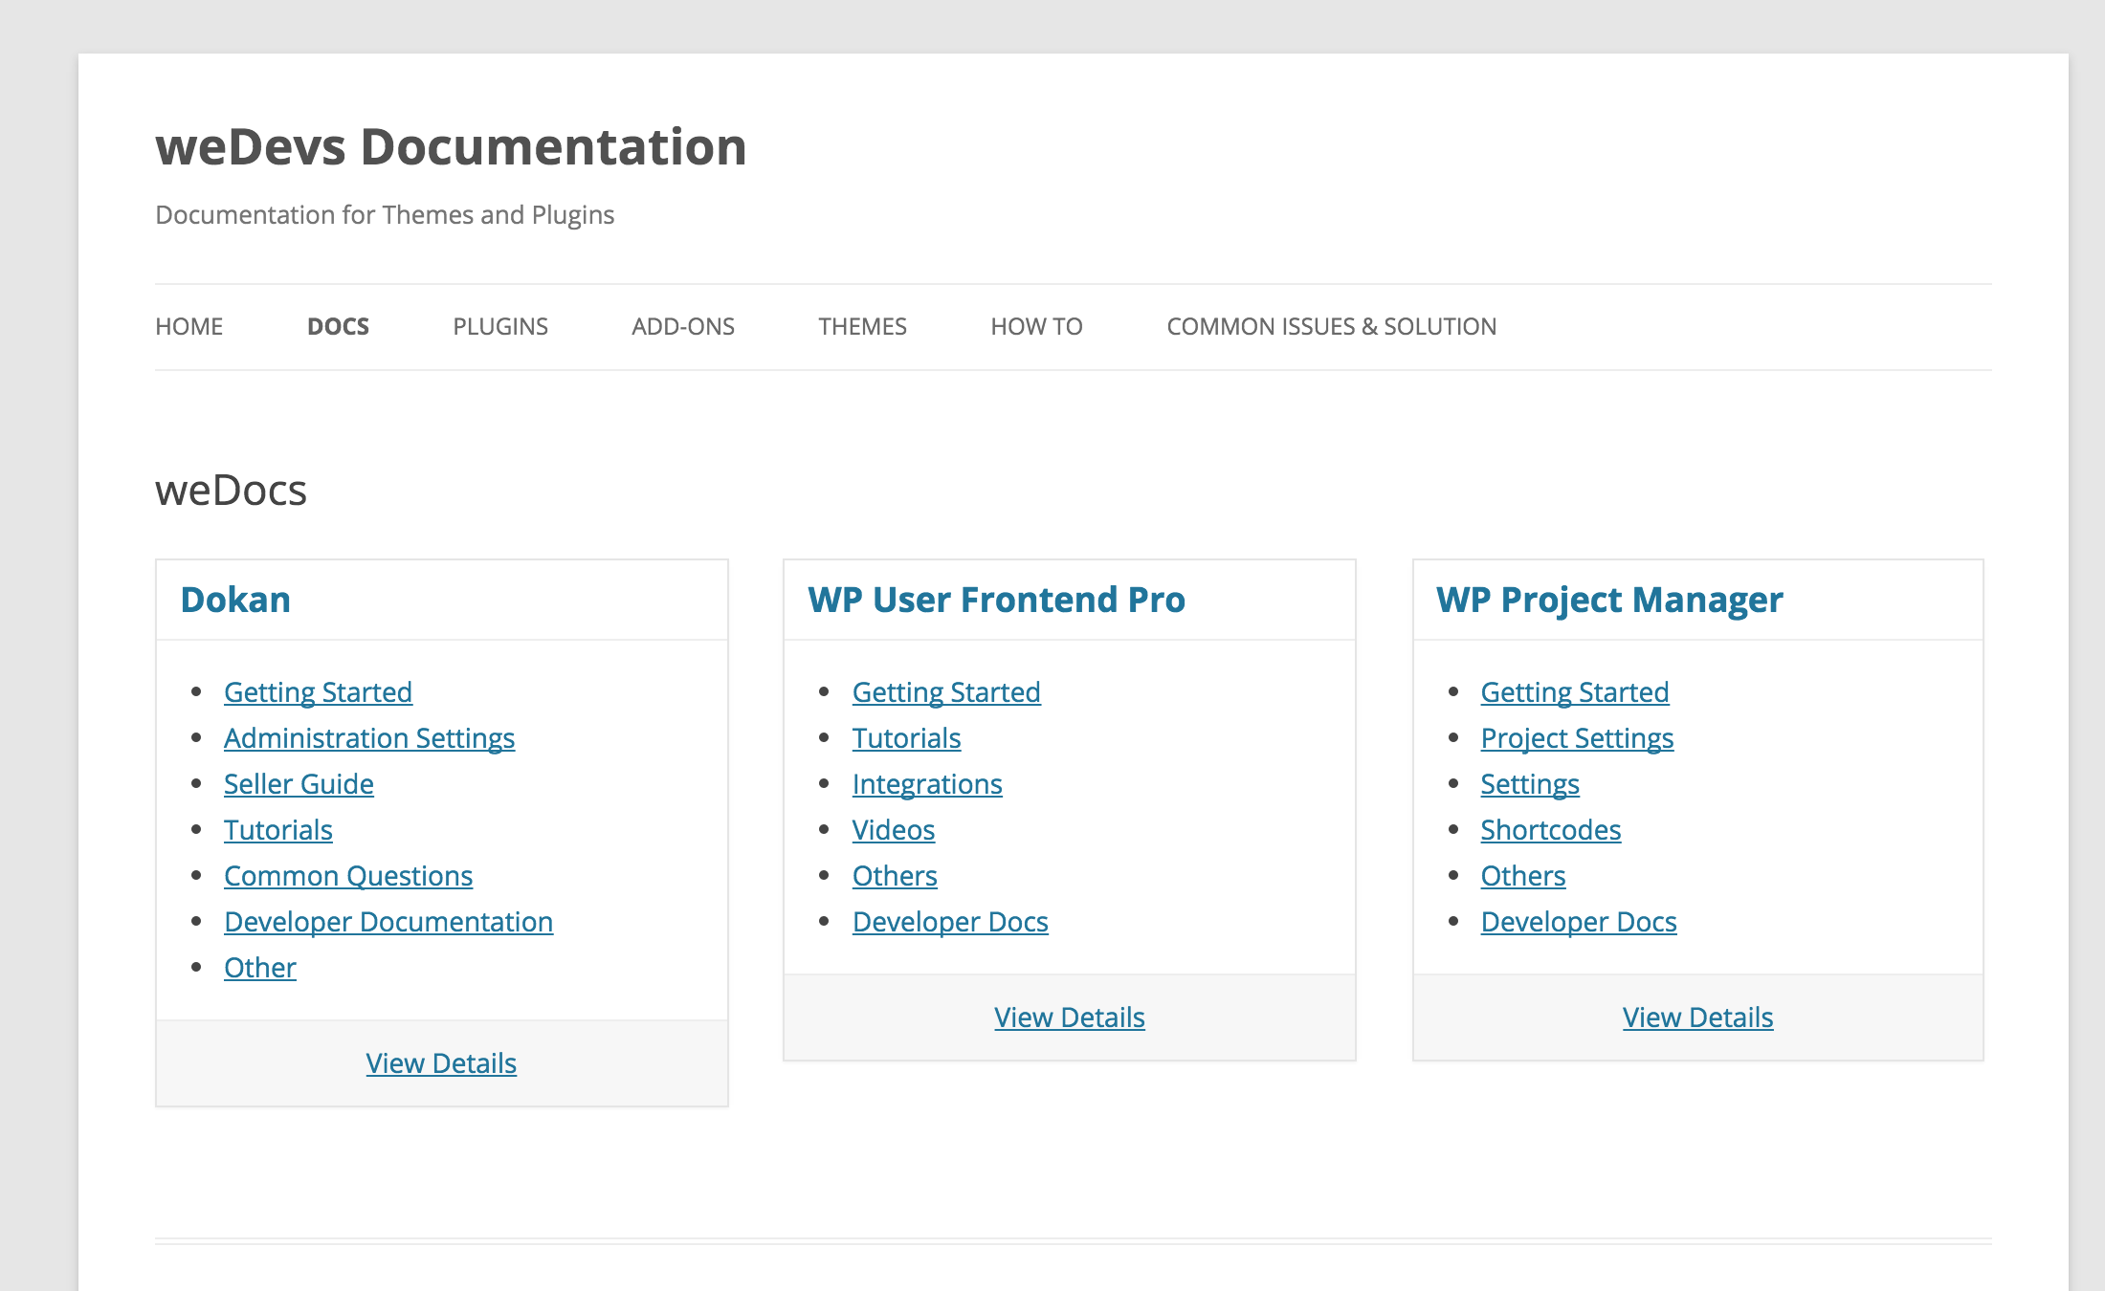Open WP User Frontend Pro Integrations
The height and width of the screenshot is (1291, 2105).
[927, 783]
